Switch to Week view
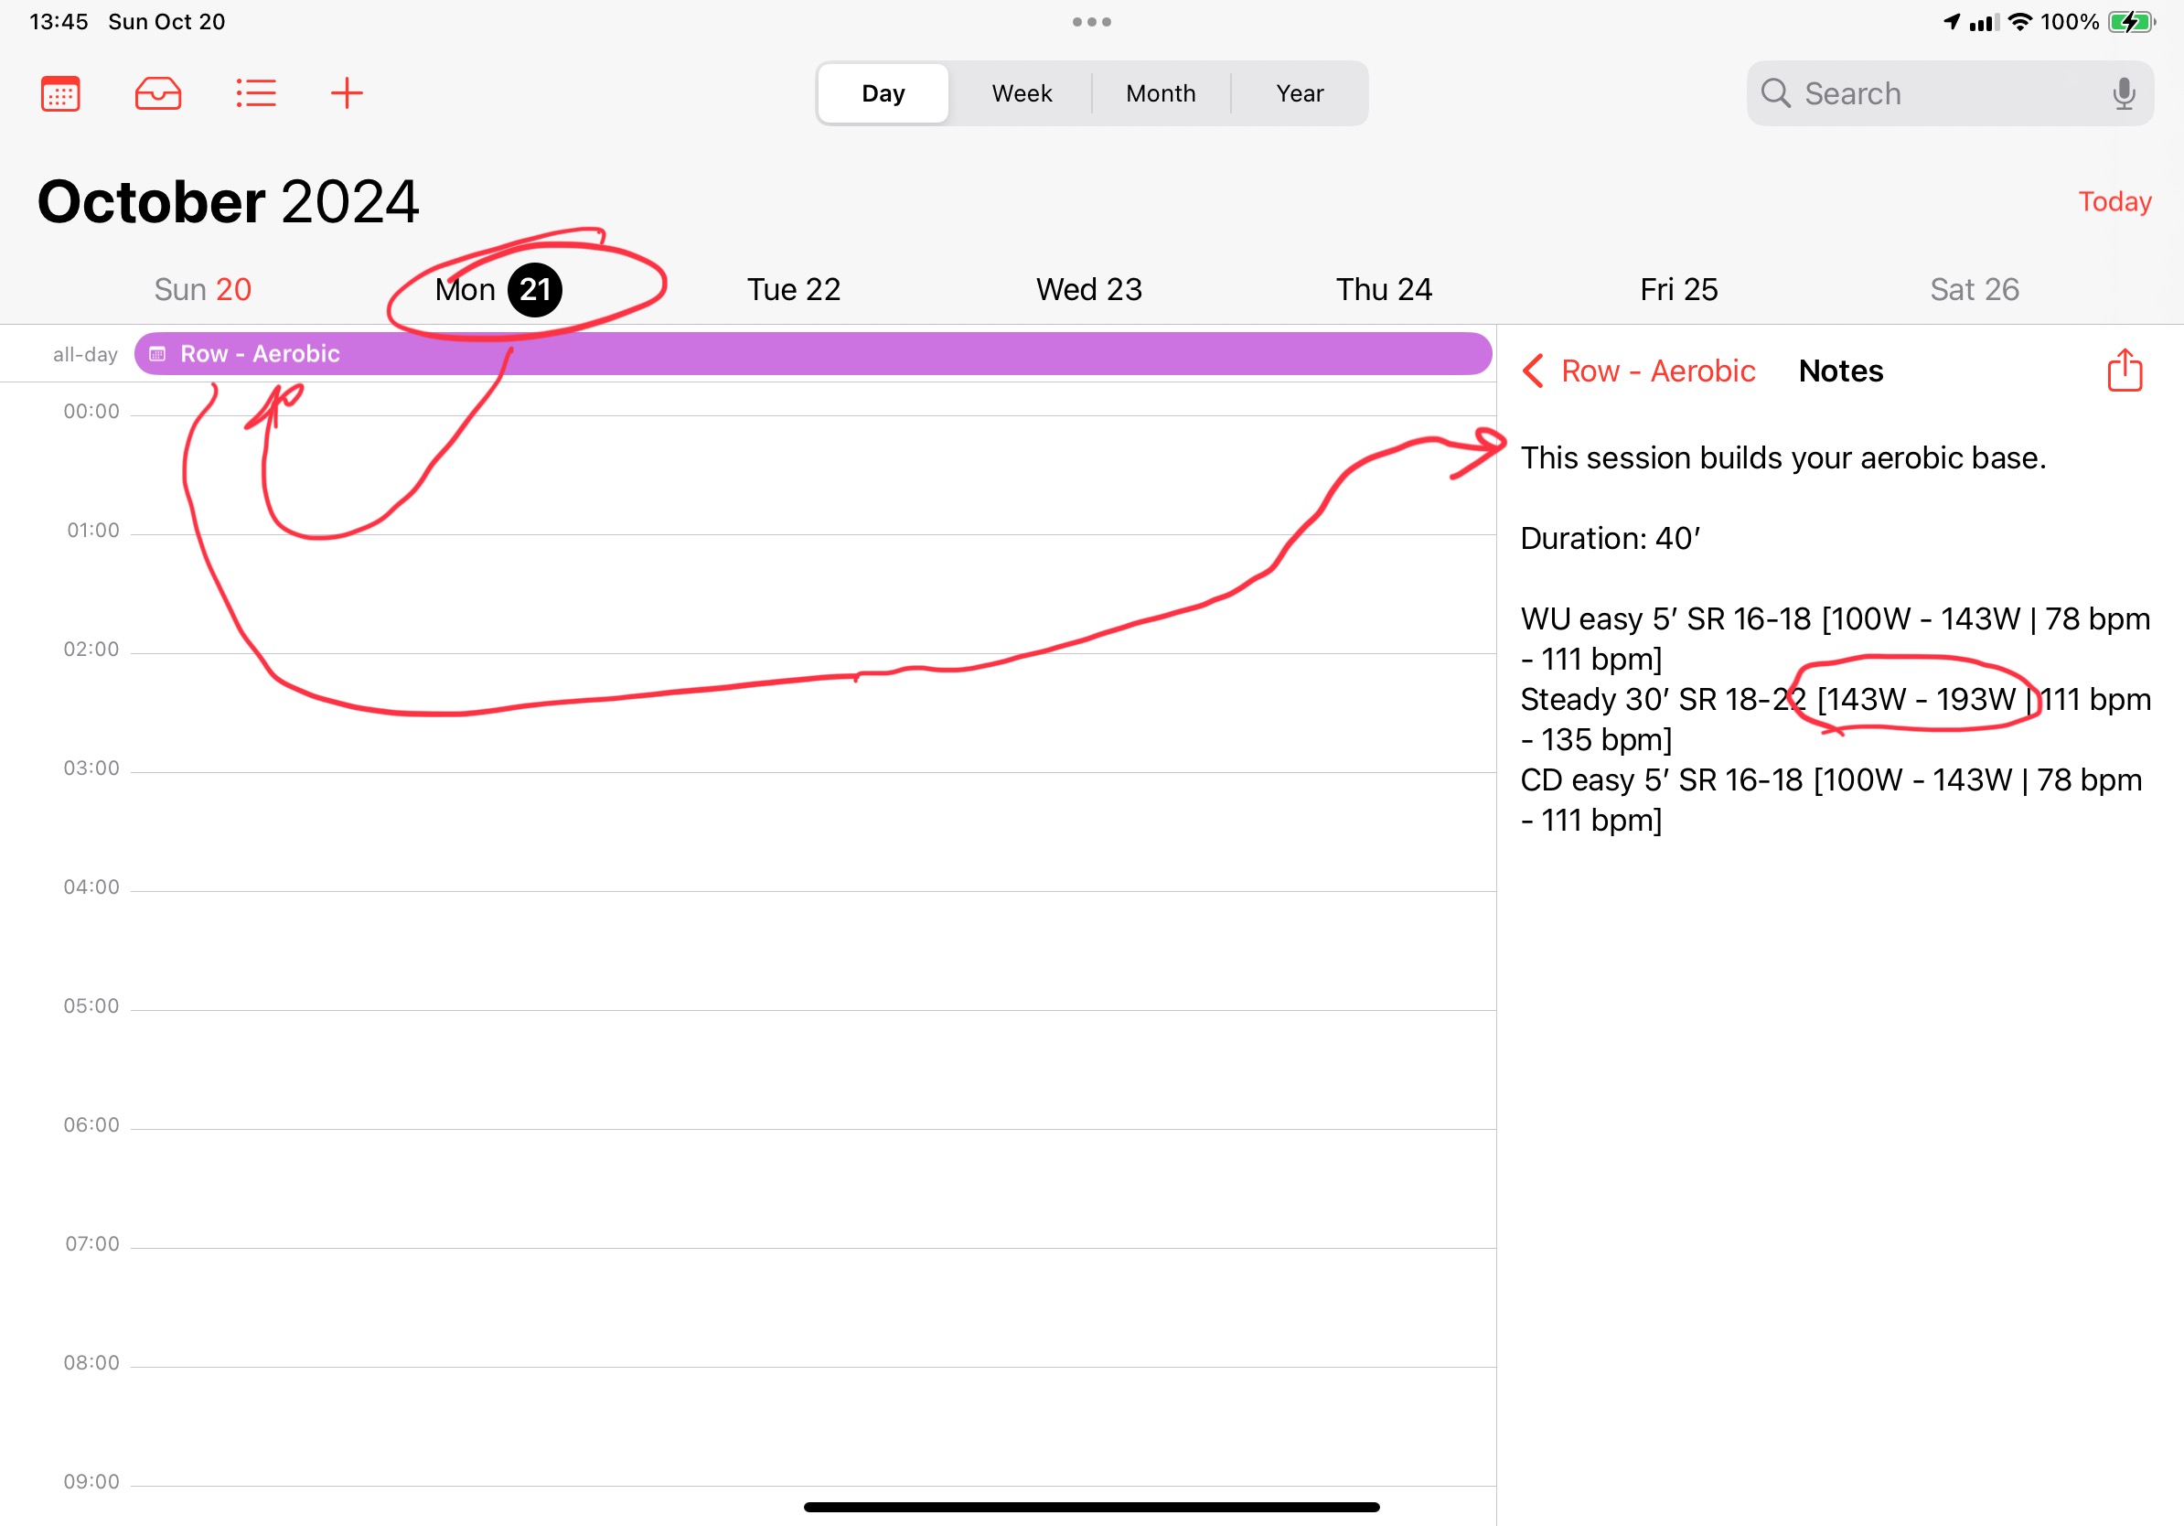 coord(1022,93)
